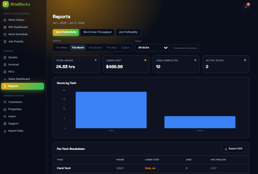
Task: Click the Labor Cost column header
Action: click(x=152, y=160)
